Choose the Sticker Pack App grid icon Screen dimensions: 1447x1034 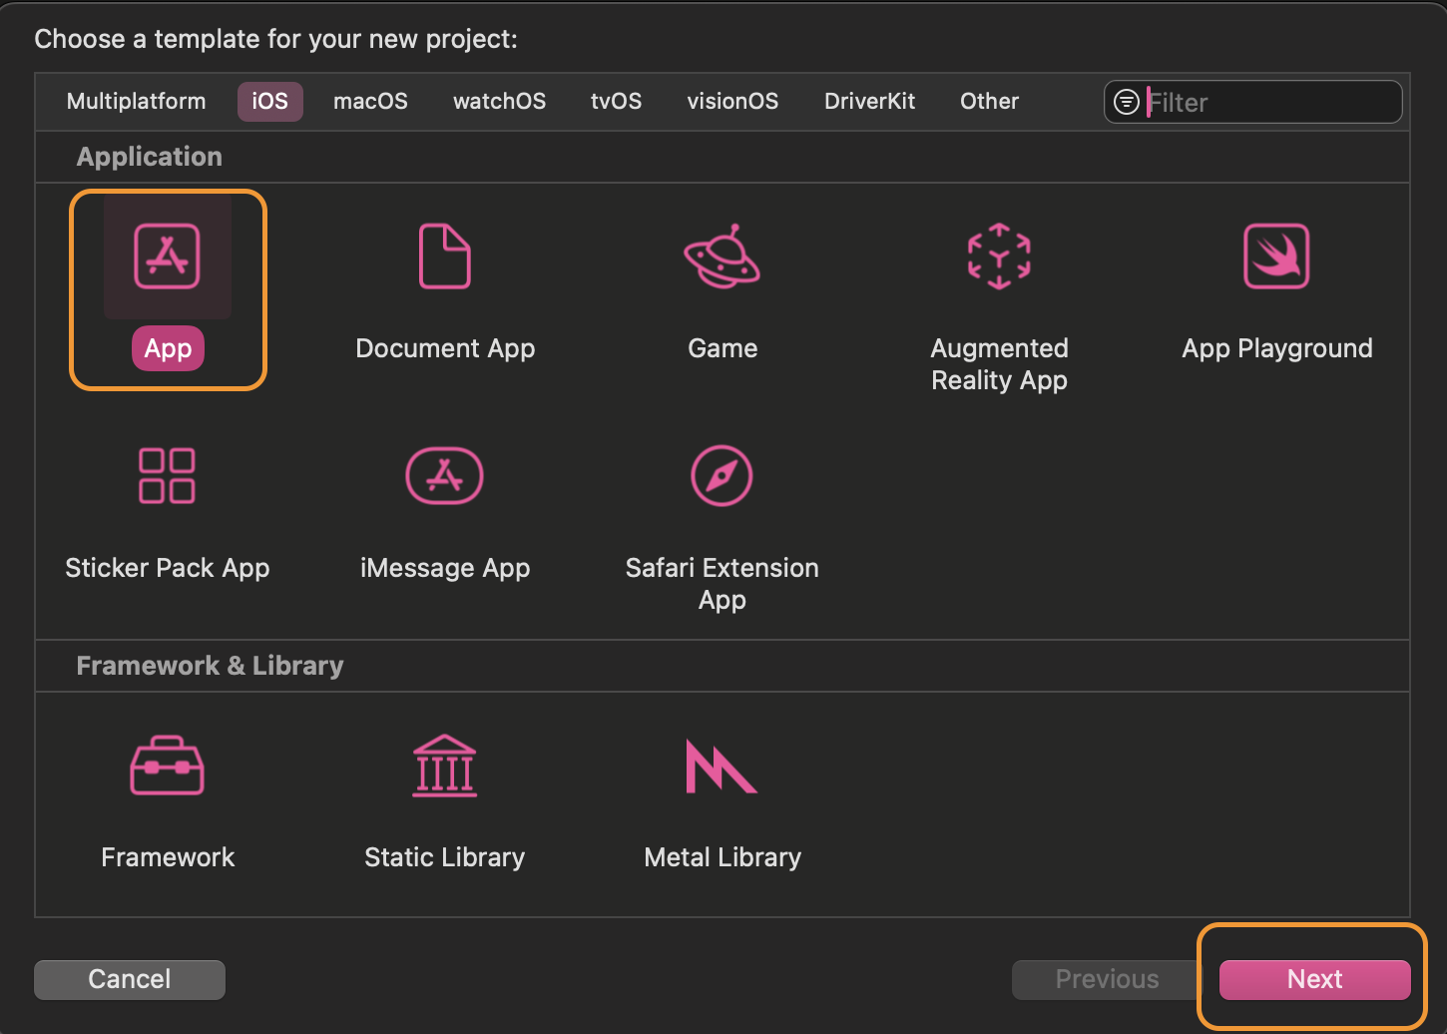coord(168,476)
